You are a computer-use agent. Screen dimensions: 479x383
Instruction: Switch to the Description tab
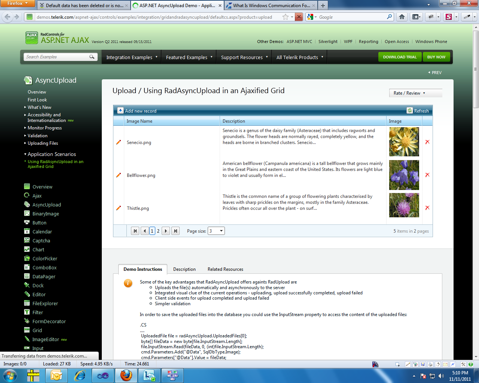click(x=184, y=269)
